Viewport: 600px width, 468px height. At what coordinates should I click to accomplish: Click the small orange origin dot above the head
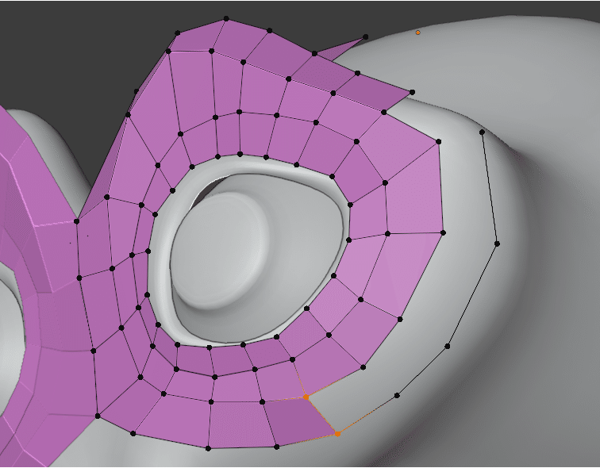417,33
